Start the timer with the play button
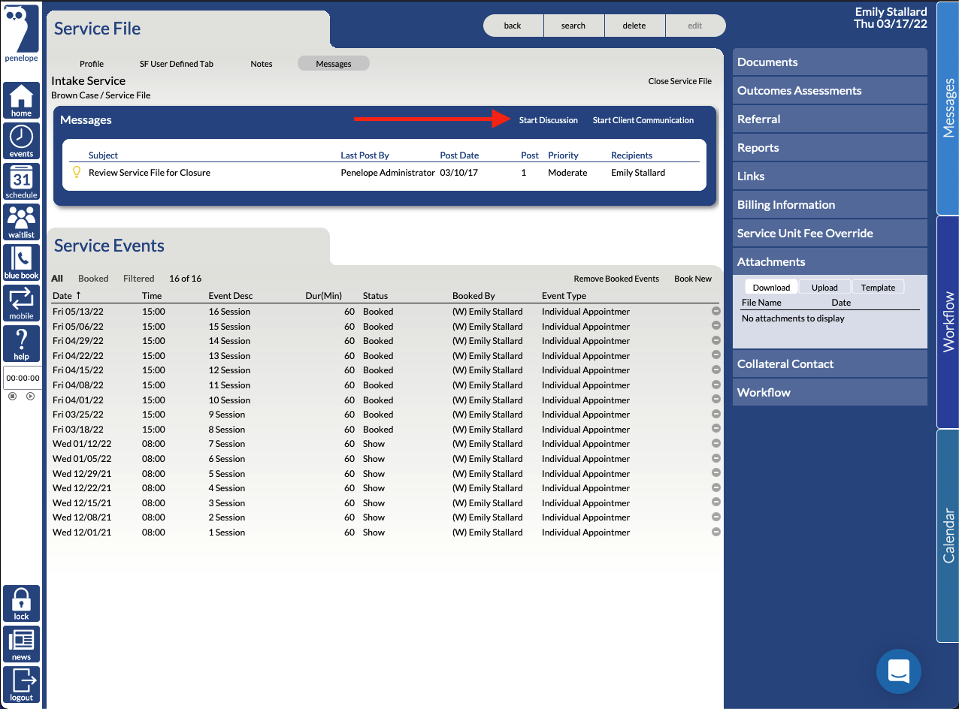The width and height of the screenshot is (959, 709). coord(31,396)
